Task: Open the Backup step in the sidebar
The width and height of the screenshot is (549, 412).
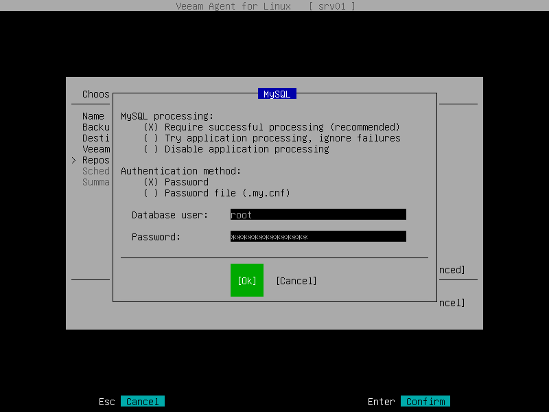Action: click(96, 127)
